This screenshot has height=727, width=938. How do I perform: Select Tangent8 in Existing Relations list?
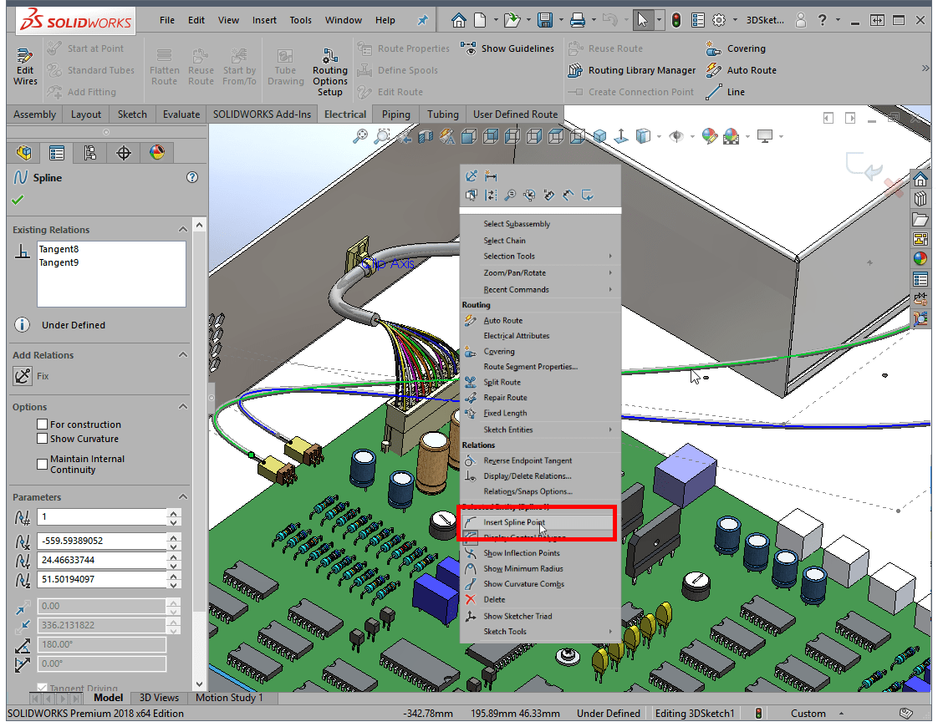coord(59,249)
